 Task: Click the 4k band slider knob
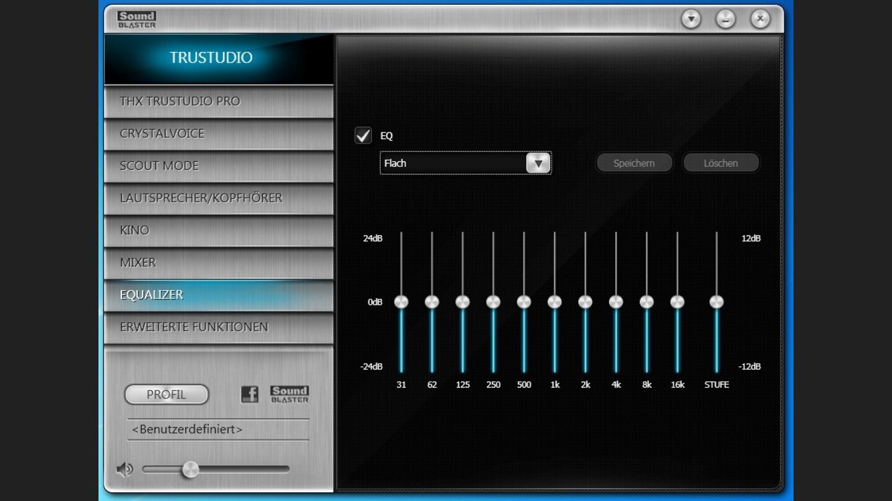(616, 302)
